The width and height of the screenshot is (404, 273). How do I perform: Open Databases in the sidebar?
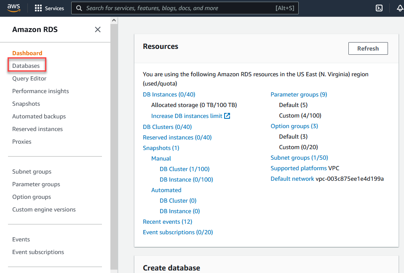[26, 66]
